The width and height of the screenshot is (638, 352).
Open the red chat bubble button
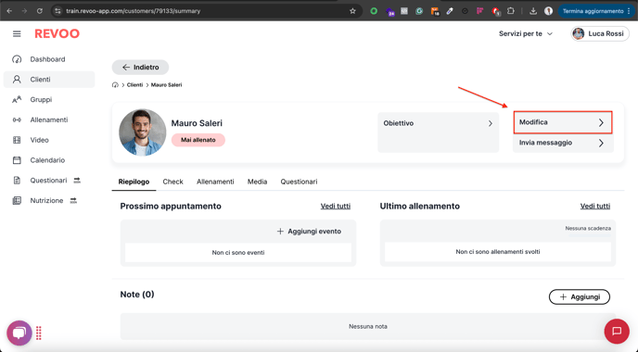tap(617, 331)
